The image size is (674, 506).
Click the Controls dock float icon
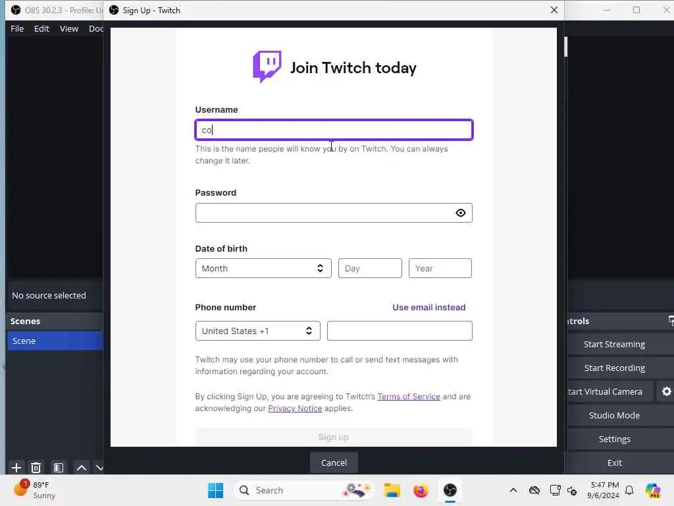(x=671, y=321)
